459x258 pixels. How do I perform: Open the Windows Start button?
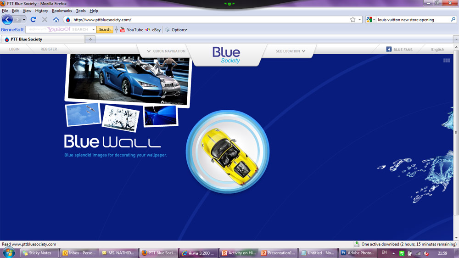coord(9,253)
